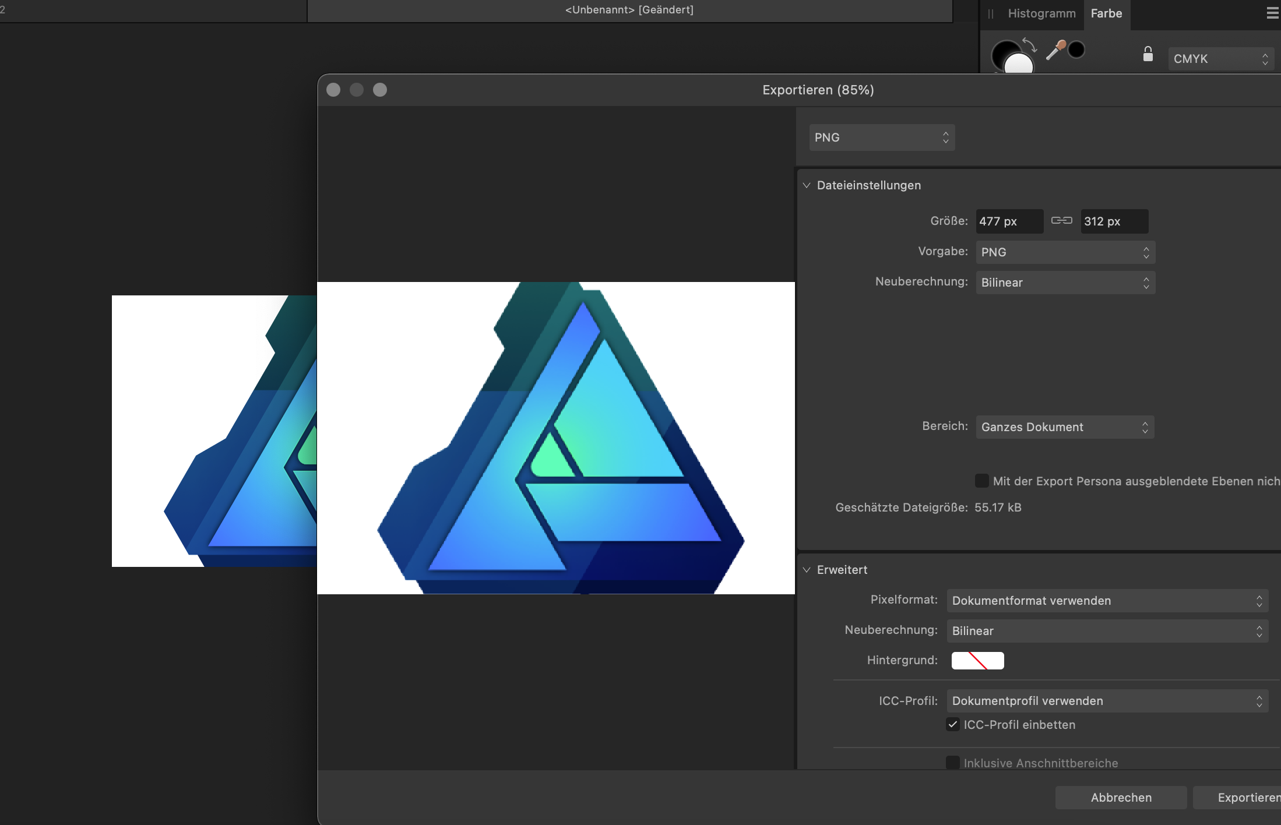Toggle Inklusive Anschnittbereiche checkbox
This screenshot has width=1281, height=825.
pyautogui.click(x=953, y=763)
